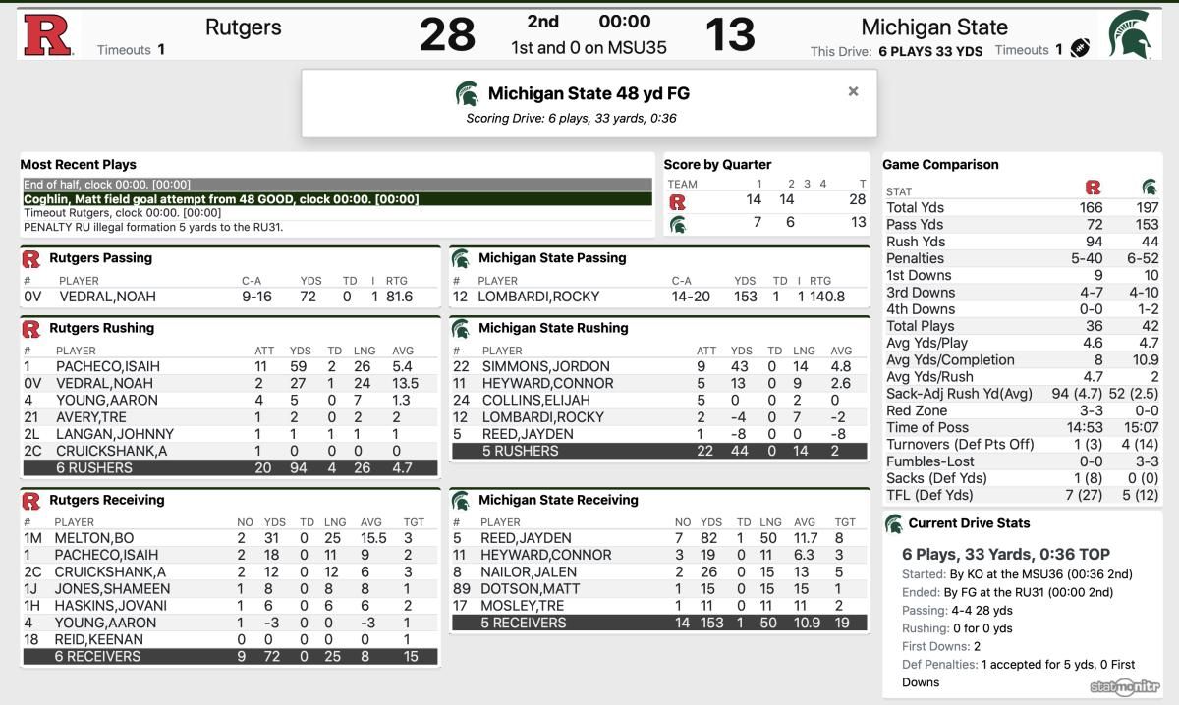Click REED,JAYDEN in Michigan State Receiving
This screenshot has height=705, width=1179.
pyautogui.click(x=526, y=538)
